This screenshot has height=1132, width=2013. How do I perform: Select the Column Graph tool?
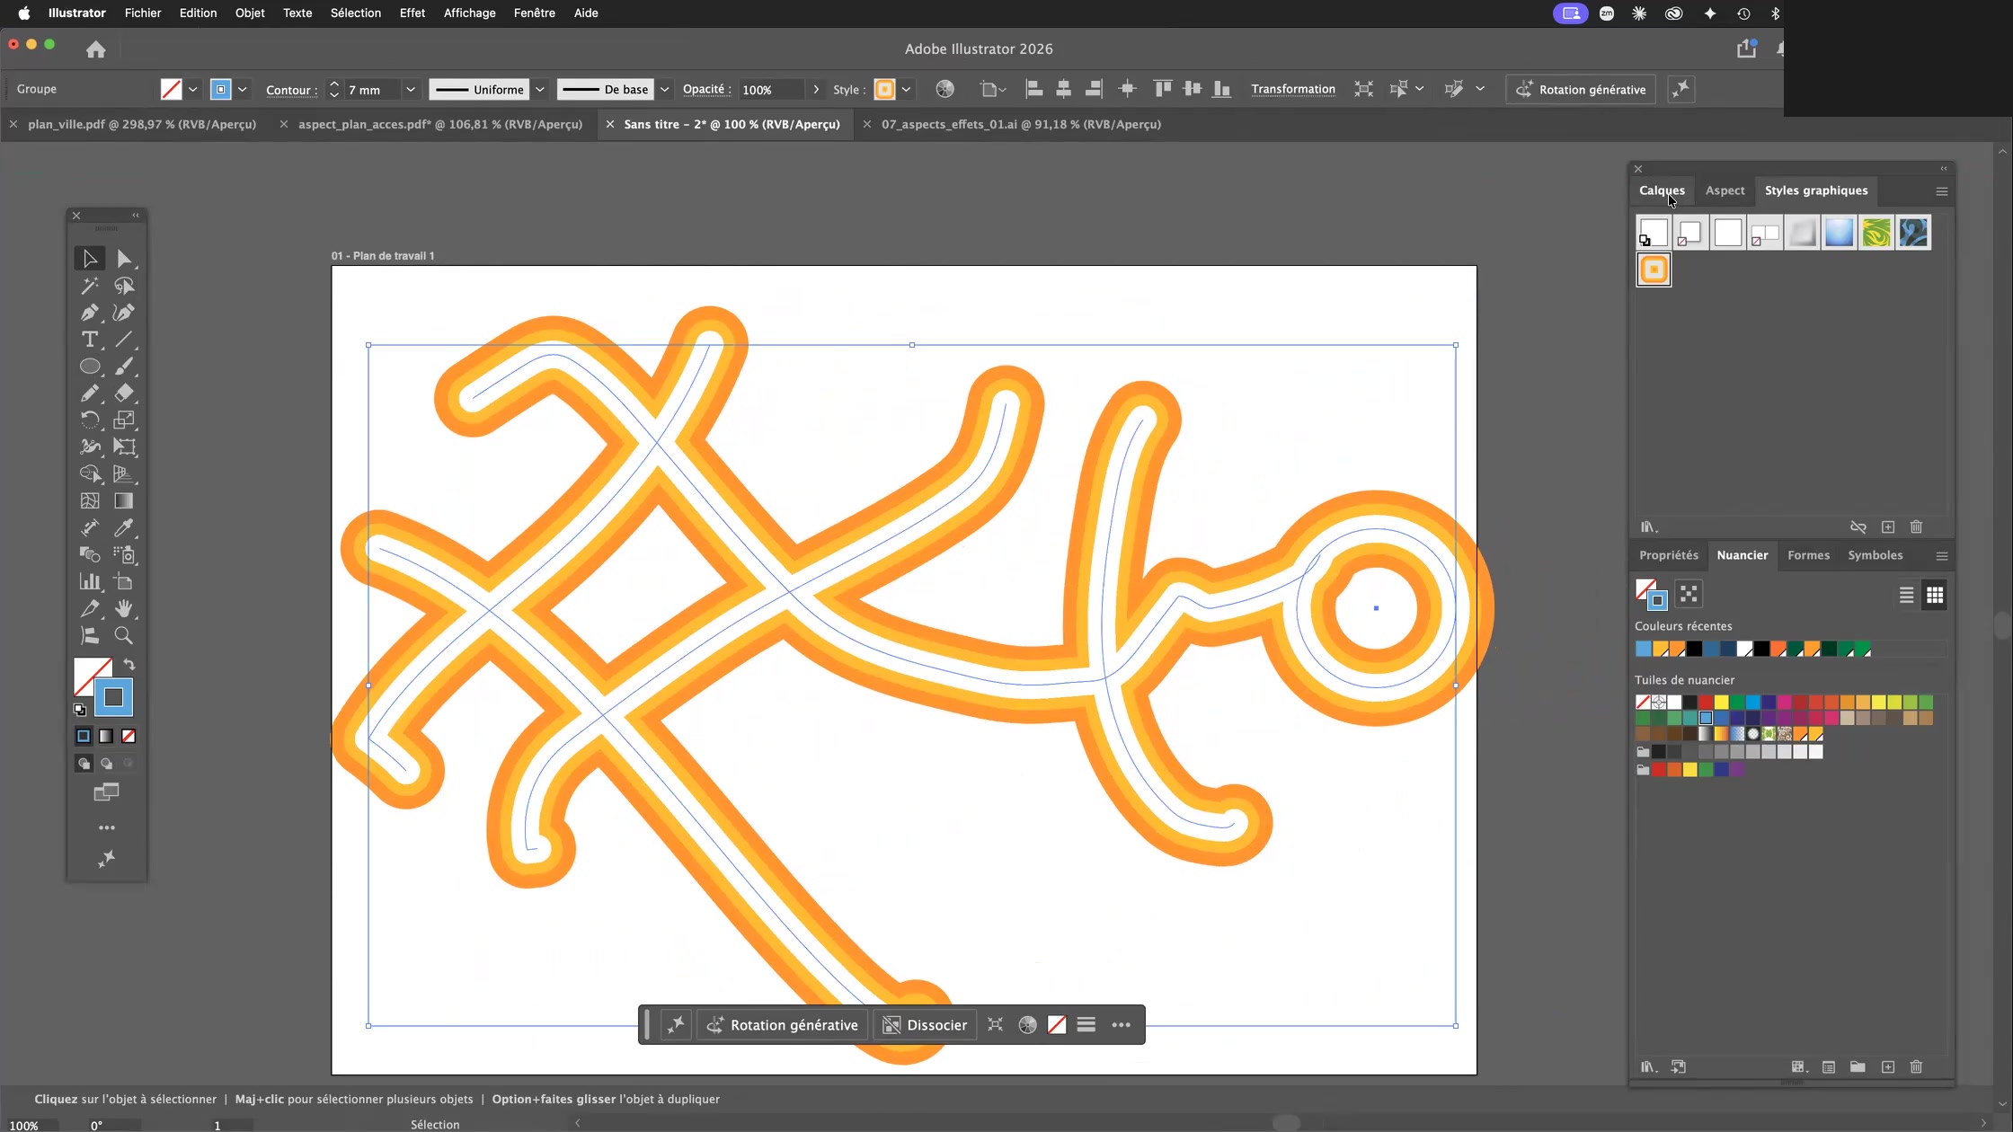click(x=90, y=581)
